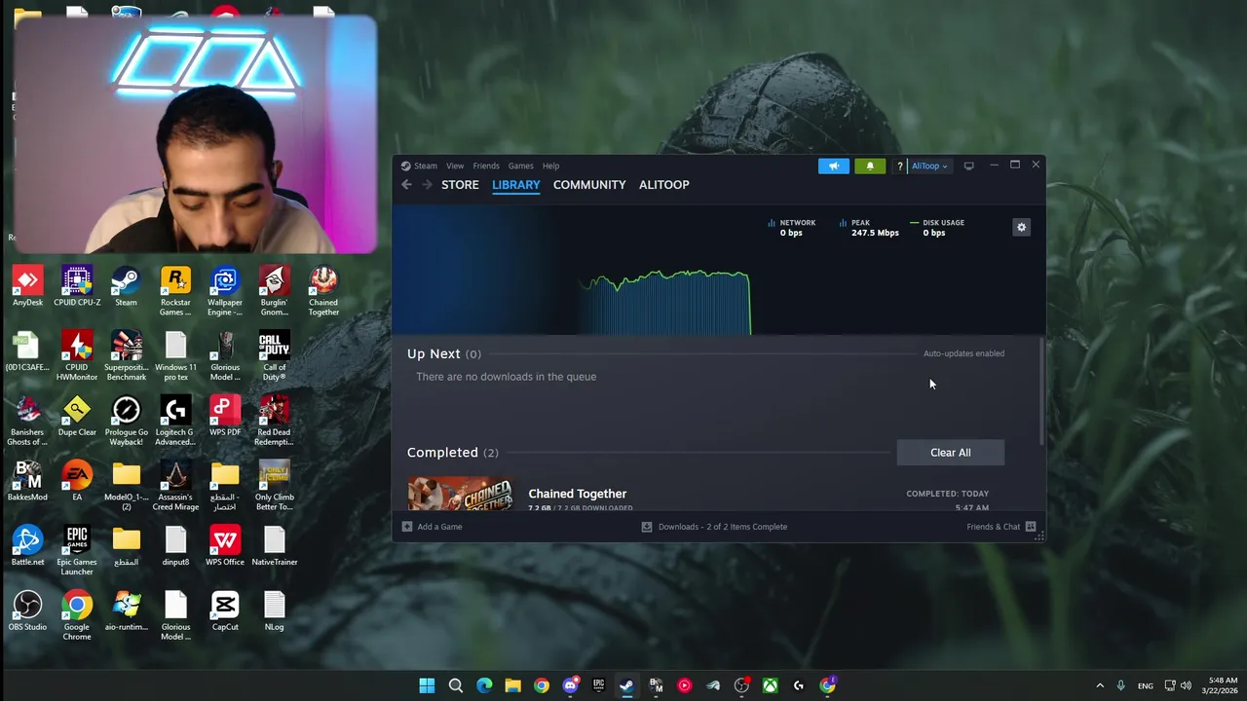Image resolution: width=1247 pixels, height=701 pixels.
Task: Switch to the LIBRARY tab
Action: pos(515,185)
